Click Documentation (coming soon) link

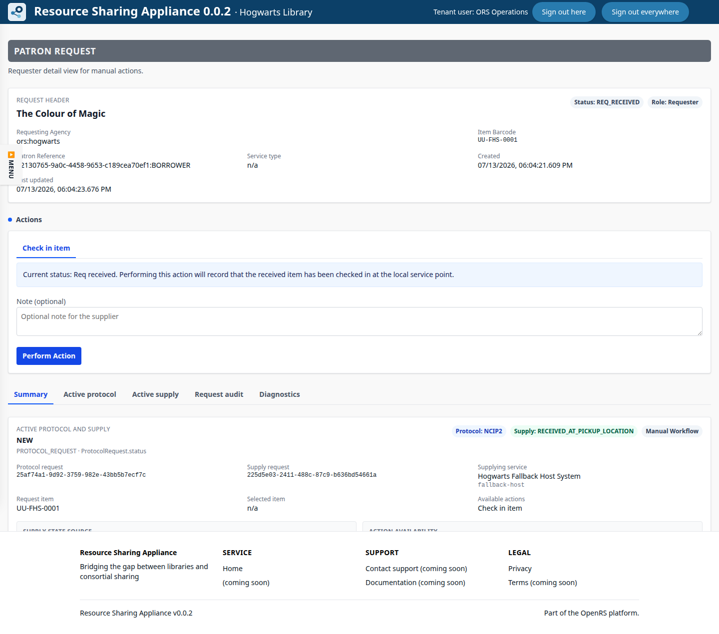(x=415, y=583)
